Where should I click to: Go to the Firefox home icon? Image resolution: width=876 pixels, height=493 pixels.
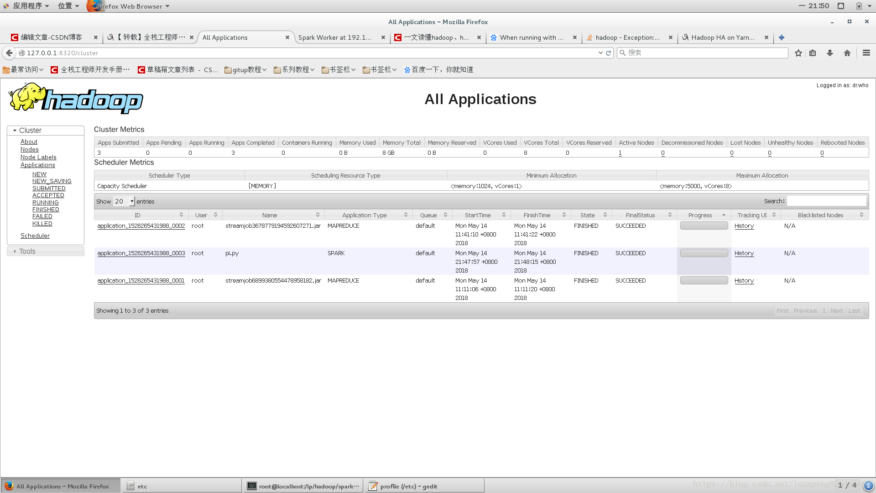coord(847,53)
